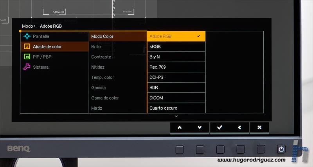Select Brillo submenu item
Screen dimensions: 313x167
pos(118,46)
